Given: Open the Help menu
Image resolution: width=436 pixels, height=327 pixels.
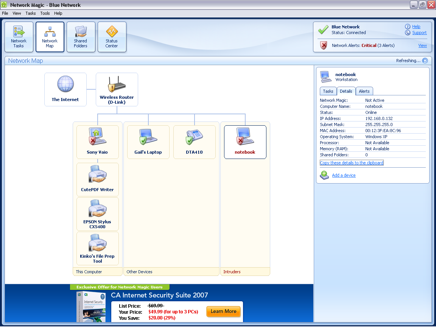Looking at the screenshot, I should pyautogui.click(x=58, y=13).
